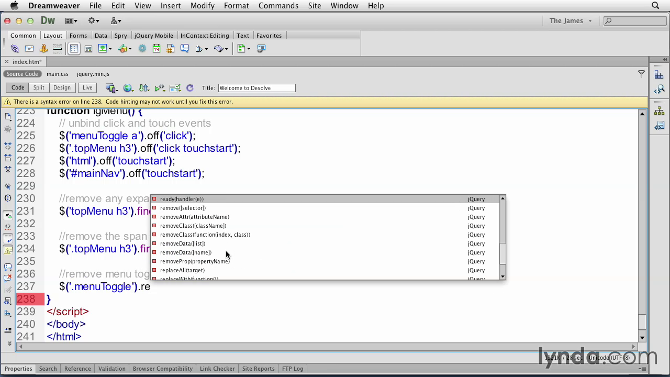Switch to Design view

coord(62,87)
